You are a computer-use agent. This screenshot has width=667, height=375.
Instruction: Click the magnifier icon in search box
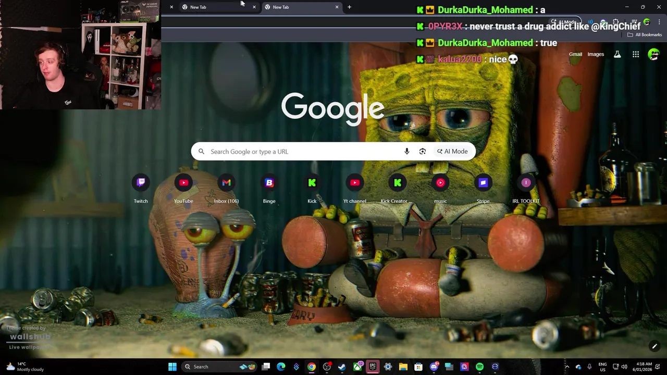click(201, 152)
